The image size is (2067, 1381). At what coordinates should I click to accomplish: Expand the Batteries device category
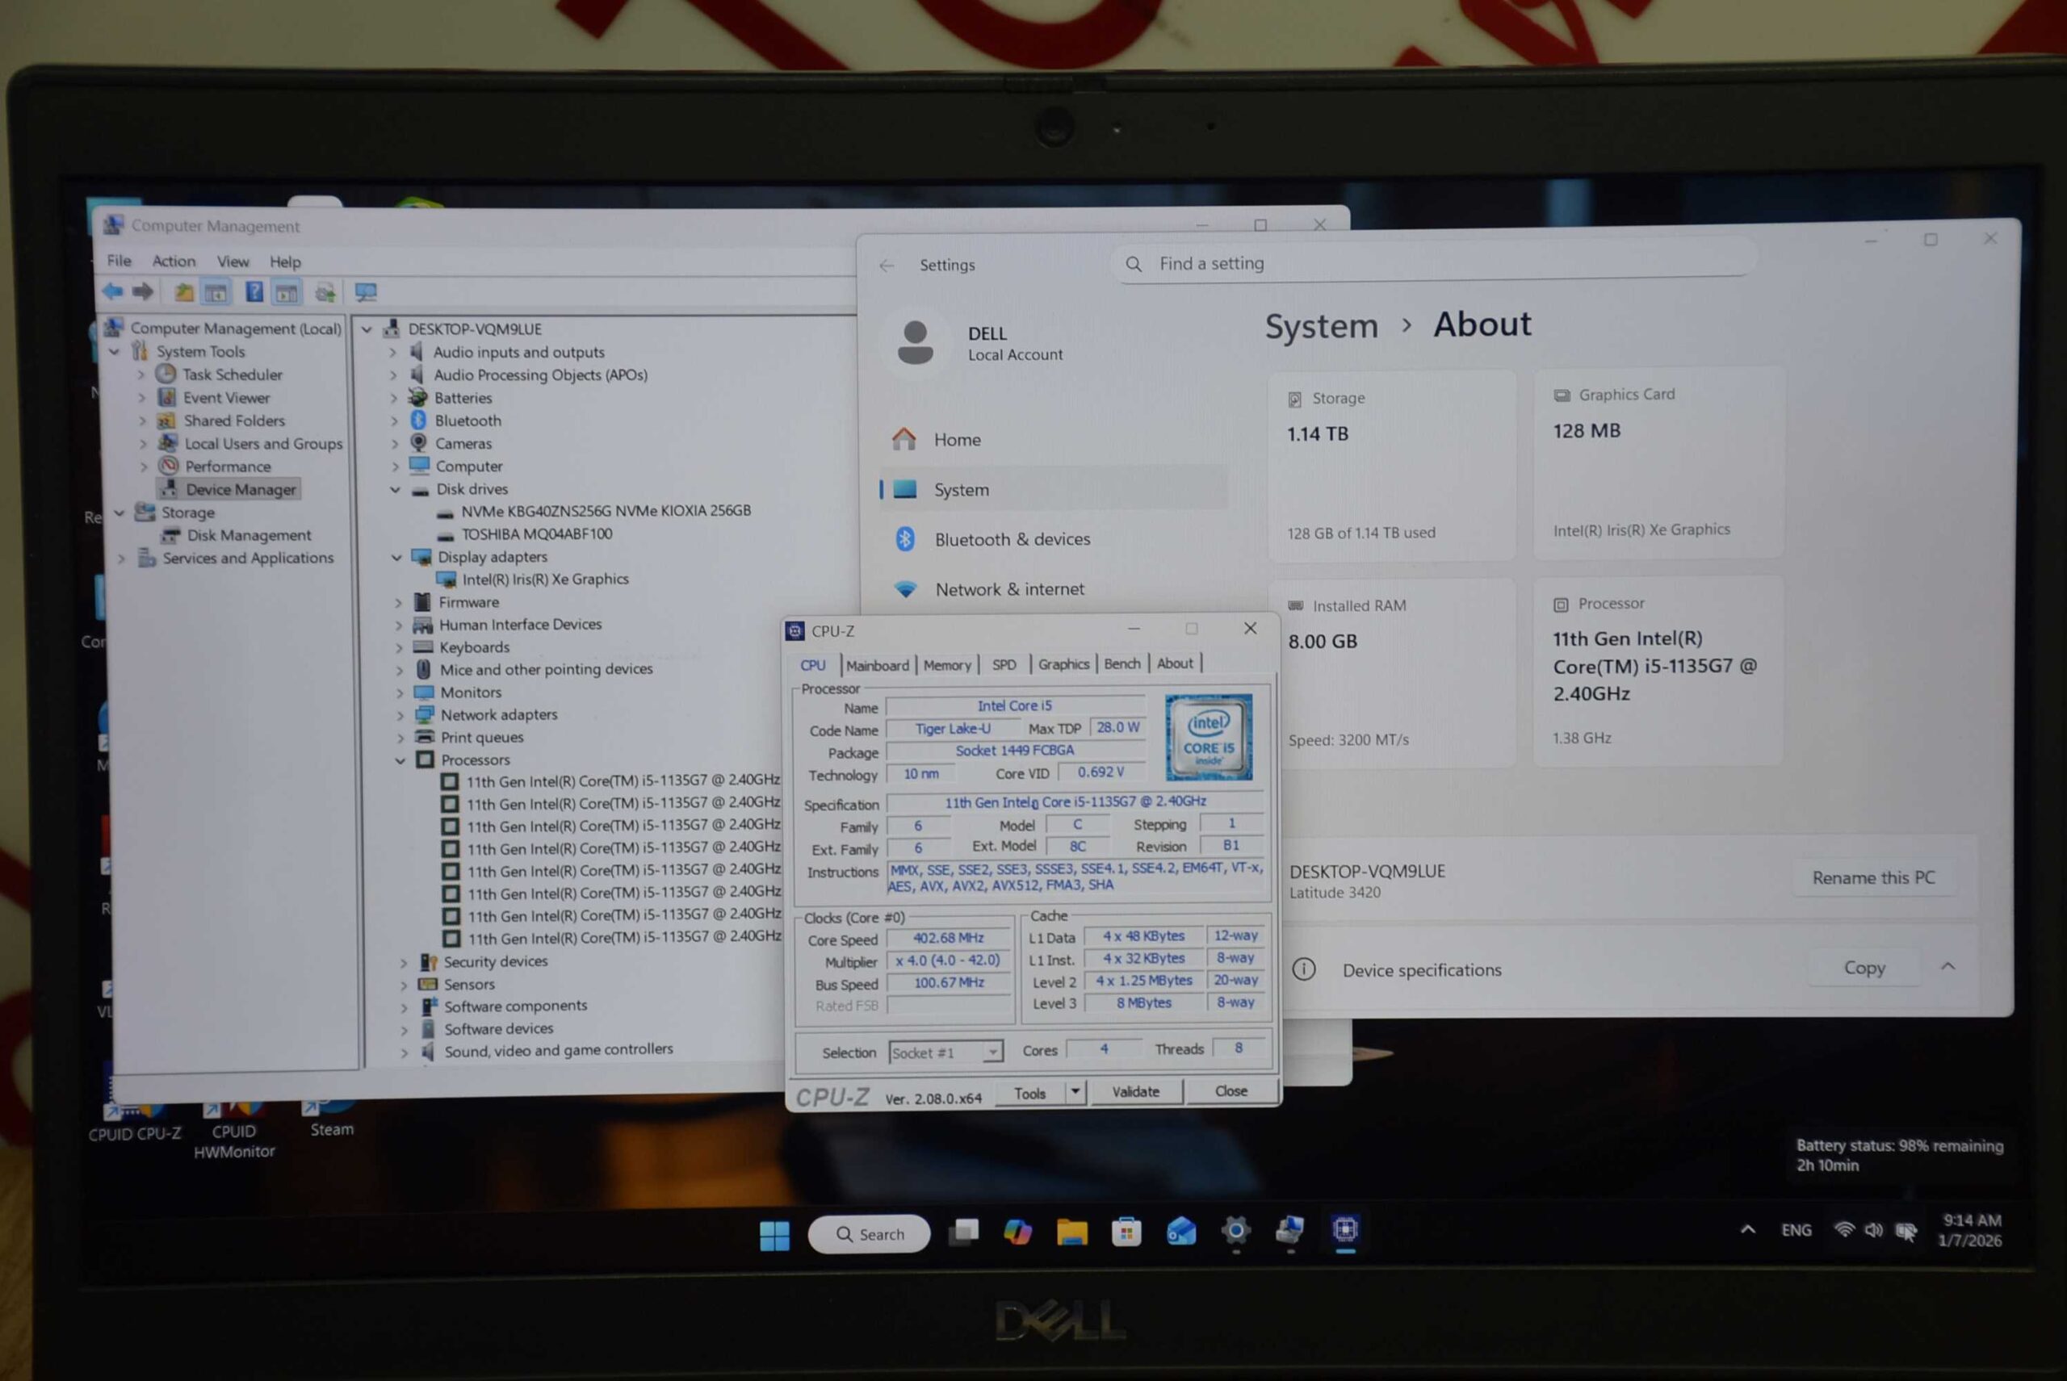pos(394,398)
